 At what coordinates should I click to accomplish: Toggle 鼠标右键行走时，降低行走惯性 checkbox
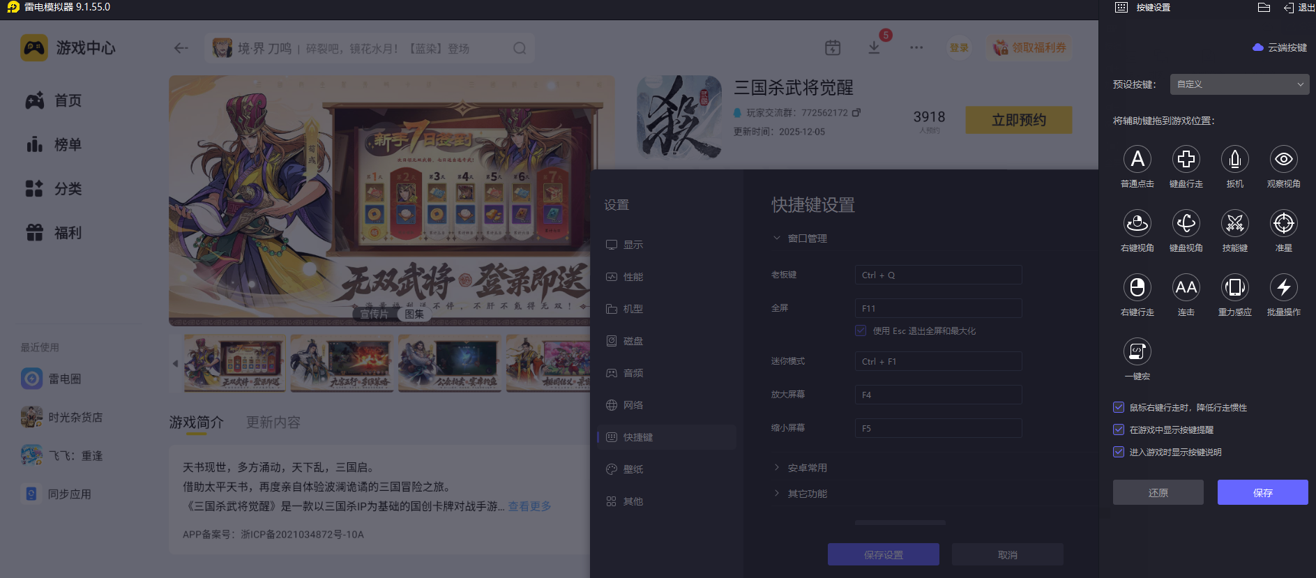pyautogui.click(x=1119, y=407)
